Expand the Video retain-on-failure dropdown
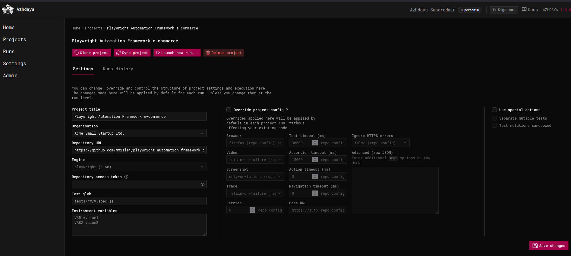Viewport: 571px width, 256px height. (x=255, y=160)
